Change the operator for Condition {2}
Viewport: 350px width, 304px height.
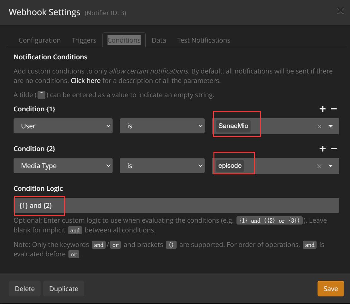[162, 166]
